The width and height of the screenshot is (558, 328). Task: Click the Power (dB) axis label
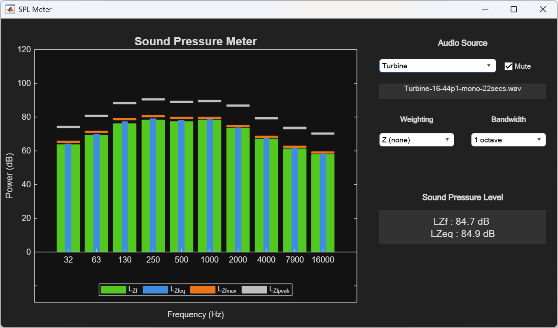pos(9,176)
